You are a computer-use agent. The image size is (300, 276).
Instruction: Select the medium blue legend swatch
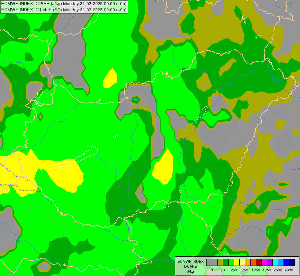pos(286,262)
